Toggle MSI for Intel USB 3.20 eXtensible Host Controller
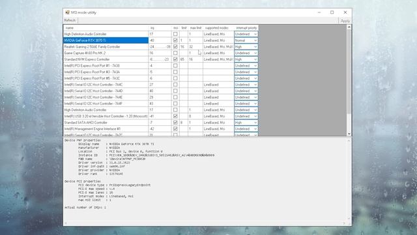Viewport: 417px width, 235px height. pos(175,116)
